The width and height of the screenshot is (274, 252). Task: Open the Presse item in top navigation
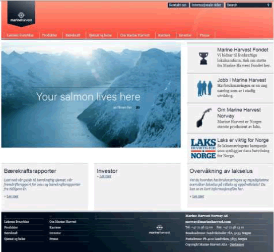[x=204, y=35]
